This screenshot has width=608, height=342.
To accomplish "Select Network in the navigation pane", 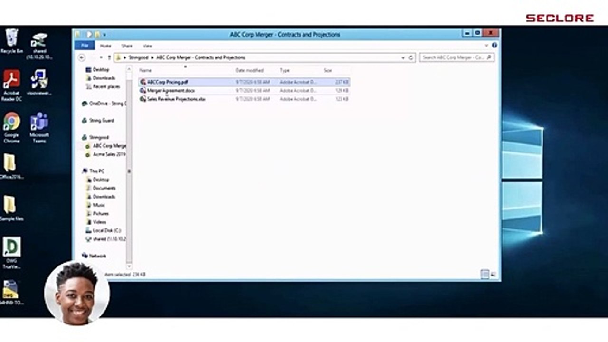I will (94, 256).
